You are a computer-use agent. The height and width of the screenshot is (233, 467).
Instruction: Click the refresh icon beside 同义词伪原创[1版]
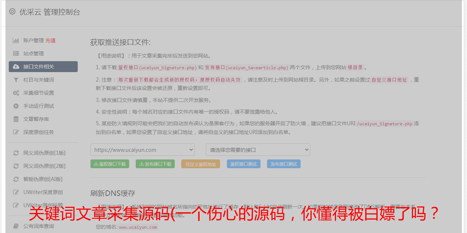16,153
